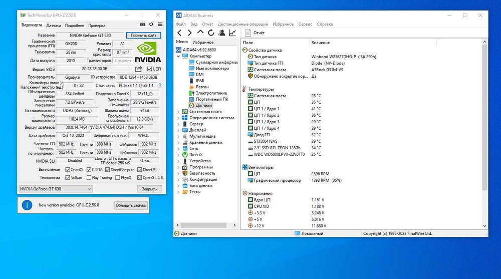The image size is (501, 279).
Task: Click the tree panel scroll-right arrow
Action: [x=234, y=225]
